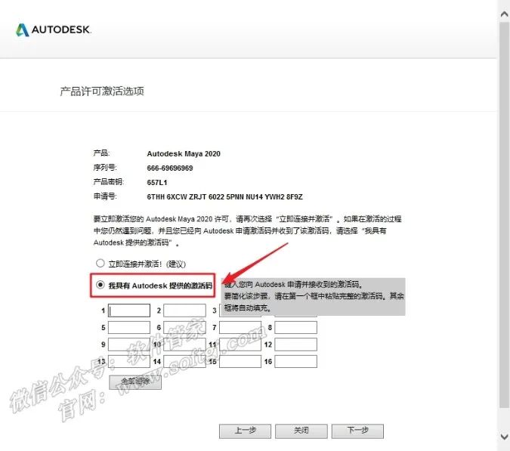Viewport: 510px width, 451px height.
Task: Click the next step (下一步) button
Action: [358, 431]
